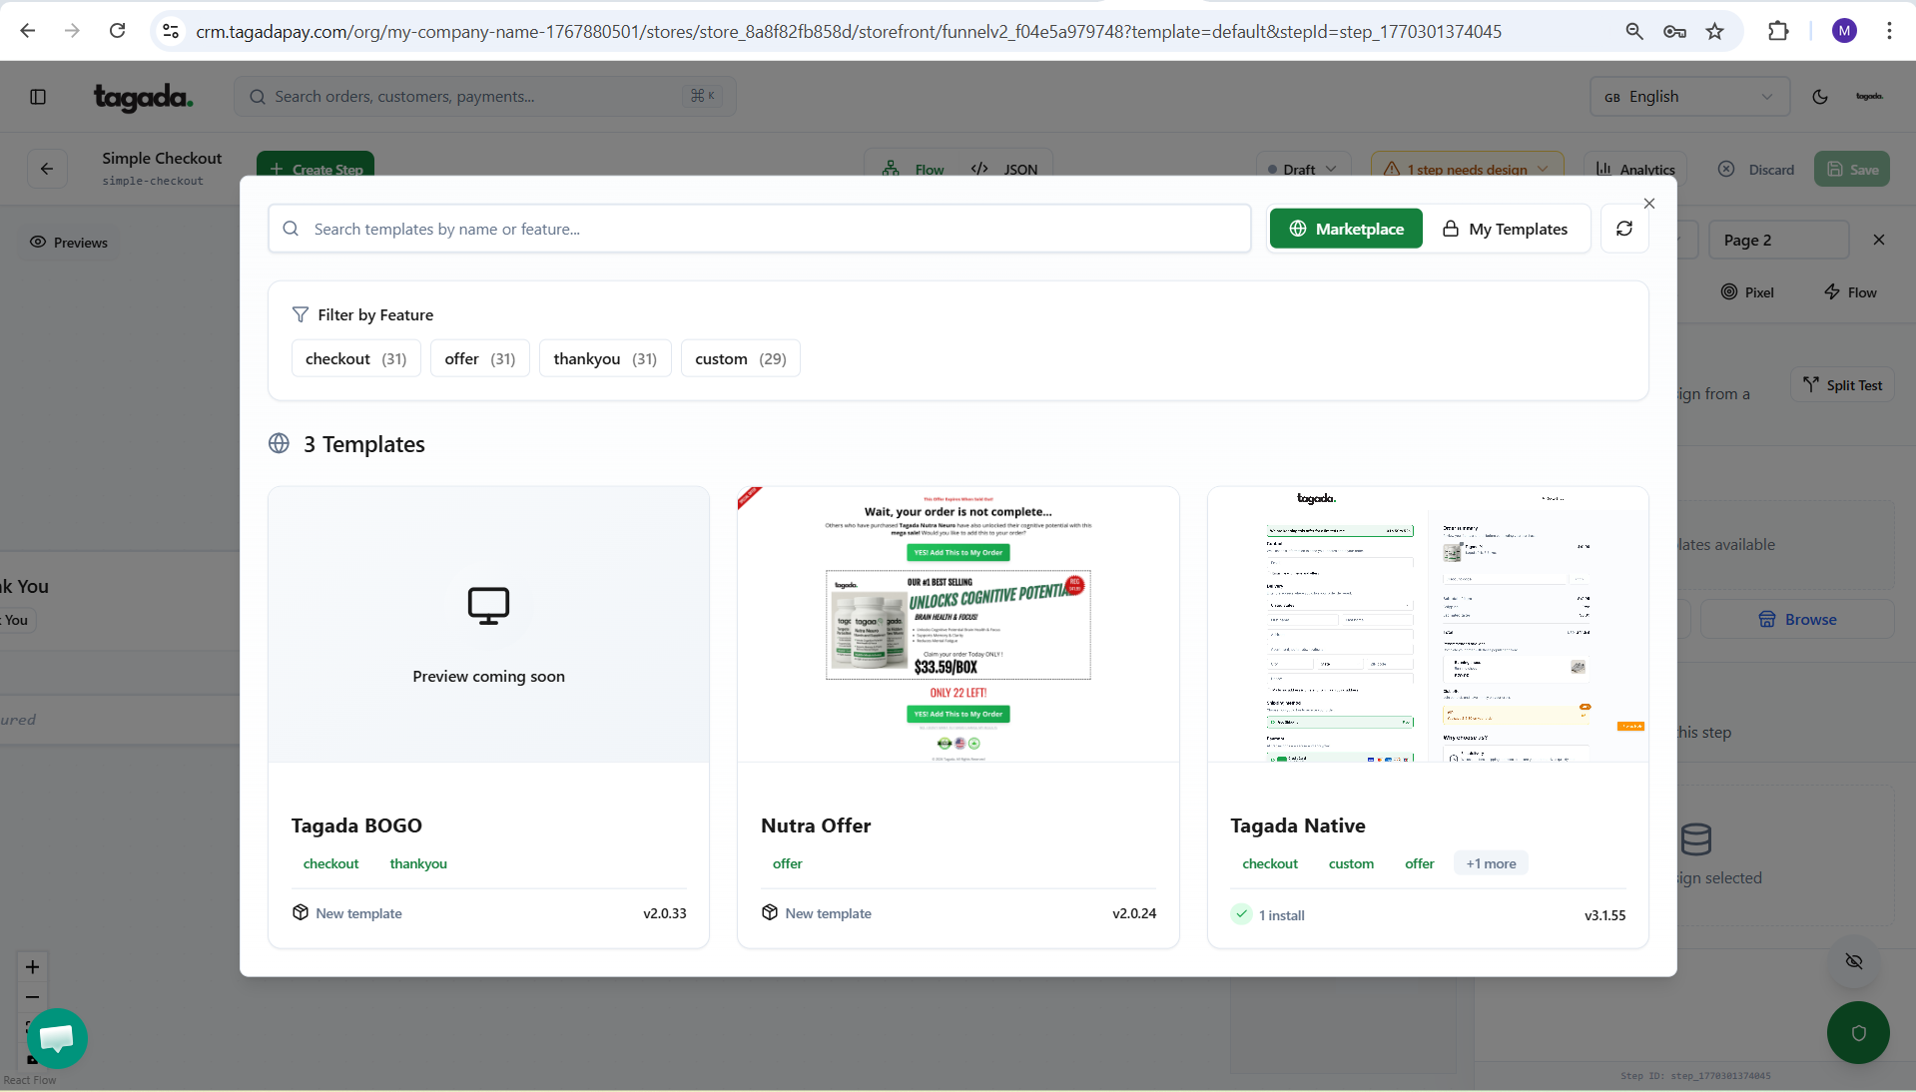Click the back arrow beside Simple Checkout

pyautogui.click(x=47, y=169)
